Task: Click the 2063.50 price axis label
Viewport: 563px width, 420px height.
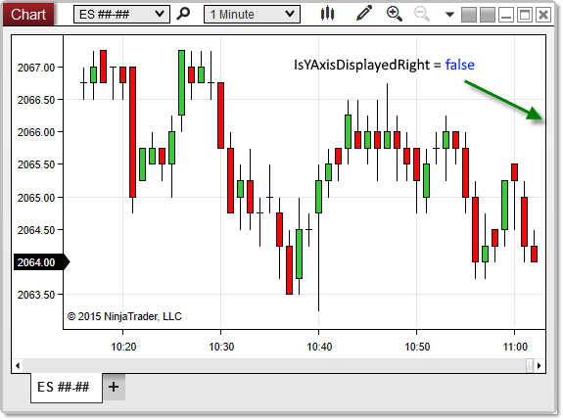Action: 36,295
